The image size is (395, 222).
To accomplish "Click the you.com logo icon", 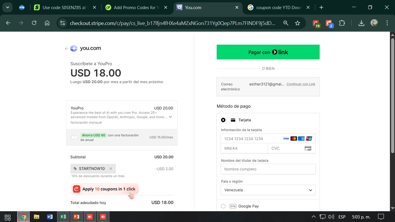I will coord(74,48).
